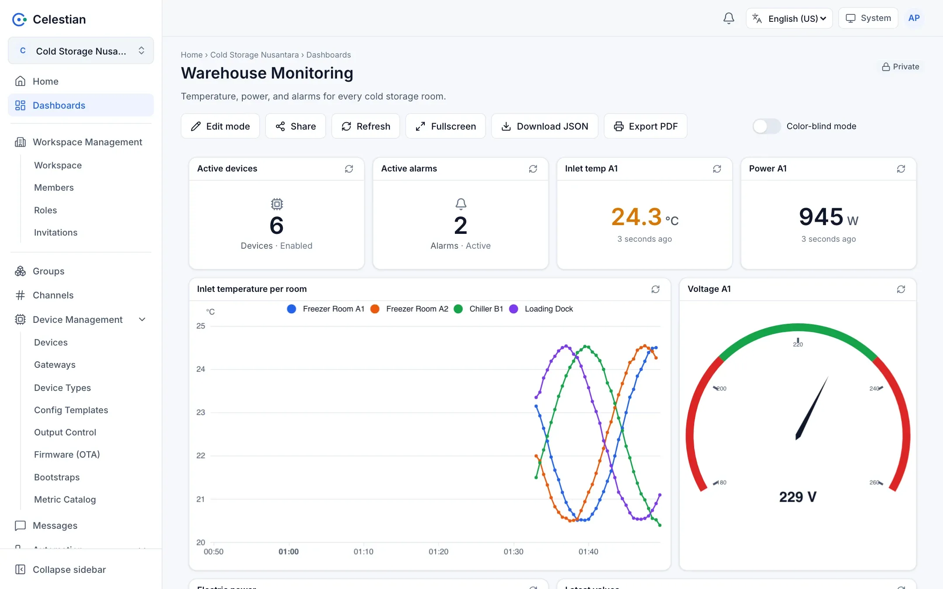Click the Refresh dashboard button
Viewport: 943px width, 589px height.
pyautogui.click(x=365, y=126)
